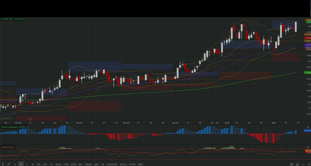Close the MACD-Histogram indicator panel
This screenshot has height=166, width=311.
tap(308, 127)
